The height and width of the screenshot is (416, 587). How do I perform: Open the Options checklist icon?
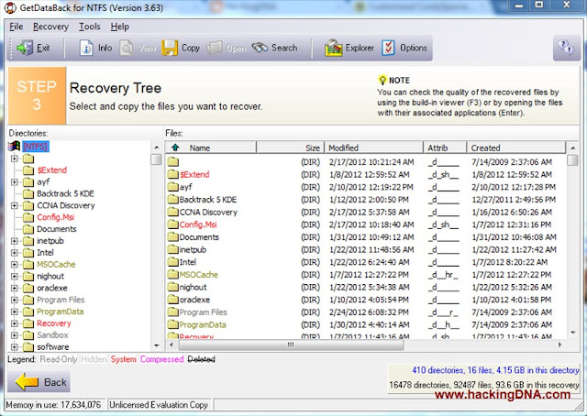point(388,48)
